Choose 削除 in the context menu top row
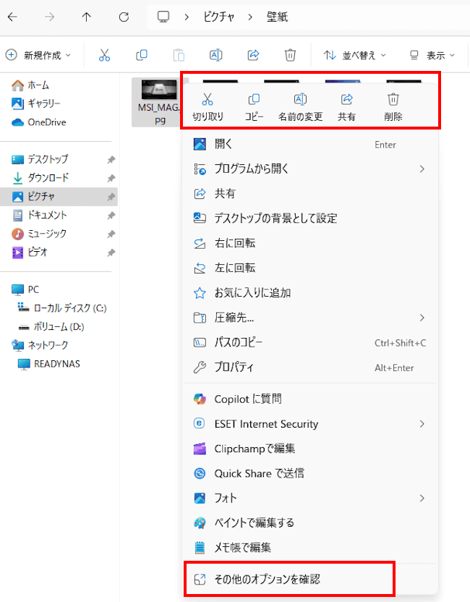This screenshot has height=602, width=470. [x=393, y=107]
